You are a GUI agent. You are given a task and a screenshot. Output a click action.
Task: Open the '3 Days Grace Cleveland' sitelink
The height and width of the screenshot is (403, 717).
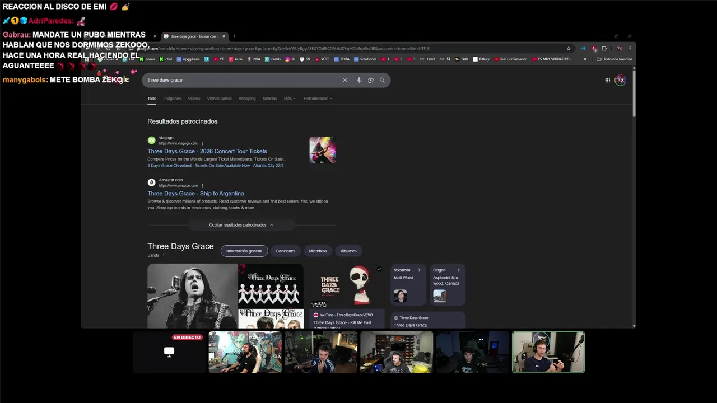(169, 166)
